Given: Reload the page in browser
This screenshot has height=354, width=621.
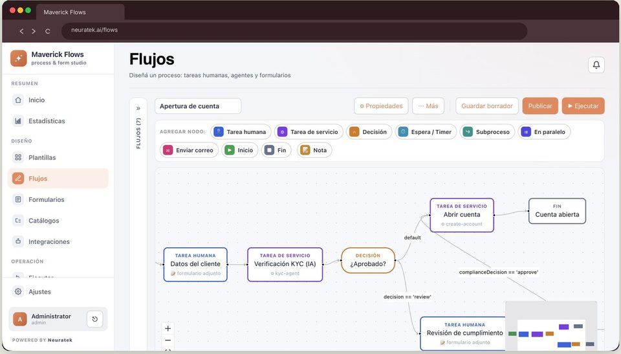Looking at the screenshot, I should click(x=47, y=31).
